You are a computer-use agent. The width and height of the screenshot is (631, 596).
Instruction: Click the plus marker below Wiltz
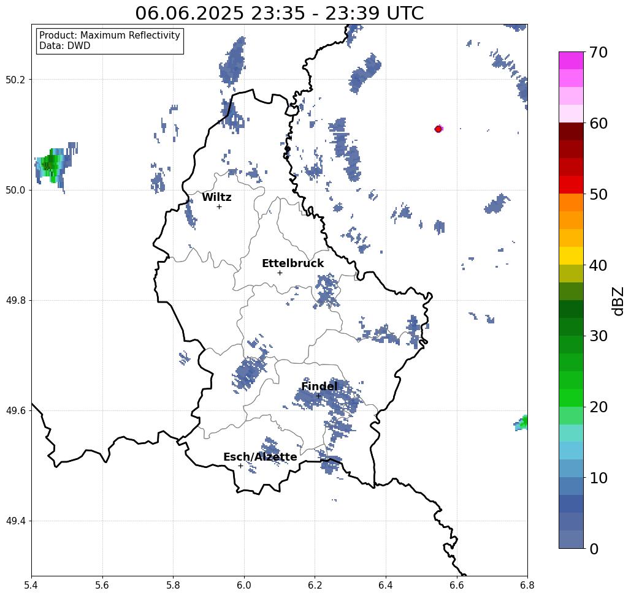[220, 206]
